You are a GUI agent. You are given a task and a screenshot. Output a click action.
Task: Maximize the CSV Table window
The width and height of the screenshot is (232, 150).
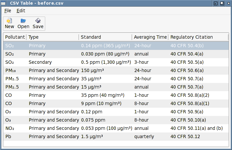point(222,3)
